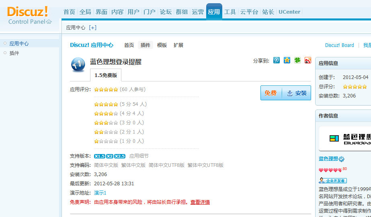Image resolution: width=371 pixels, height=217 pixels.
Task: Click the 总评分 stars in 应用信息
Action: [x=355, y=87]
